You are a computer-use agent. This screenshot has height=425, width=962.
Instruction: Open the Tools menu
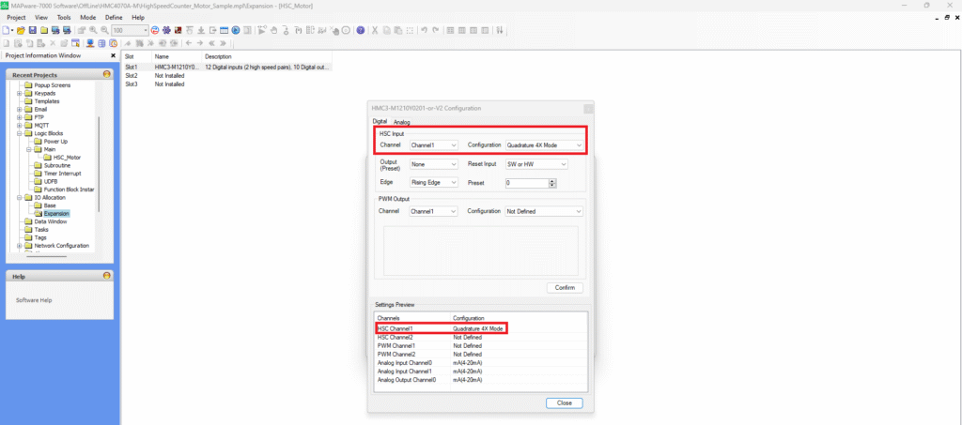coord(64,18)
